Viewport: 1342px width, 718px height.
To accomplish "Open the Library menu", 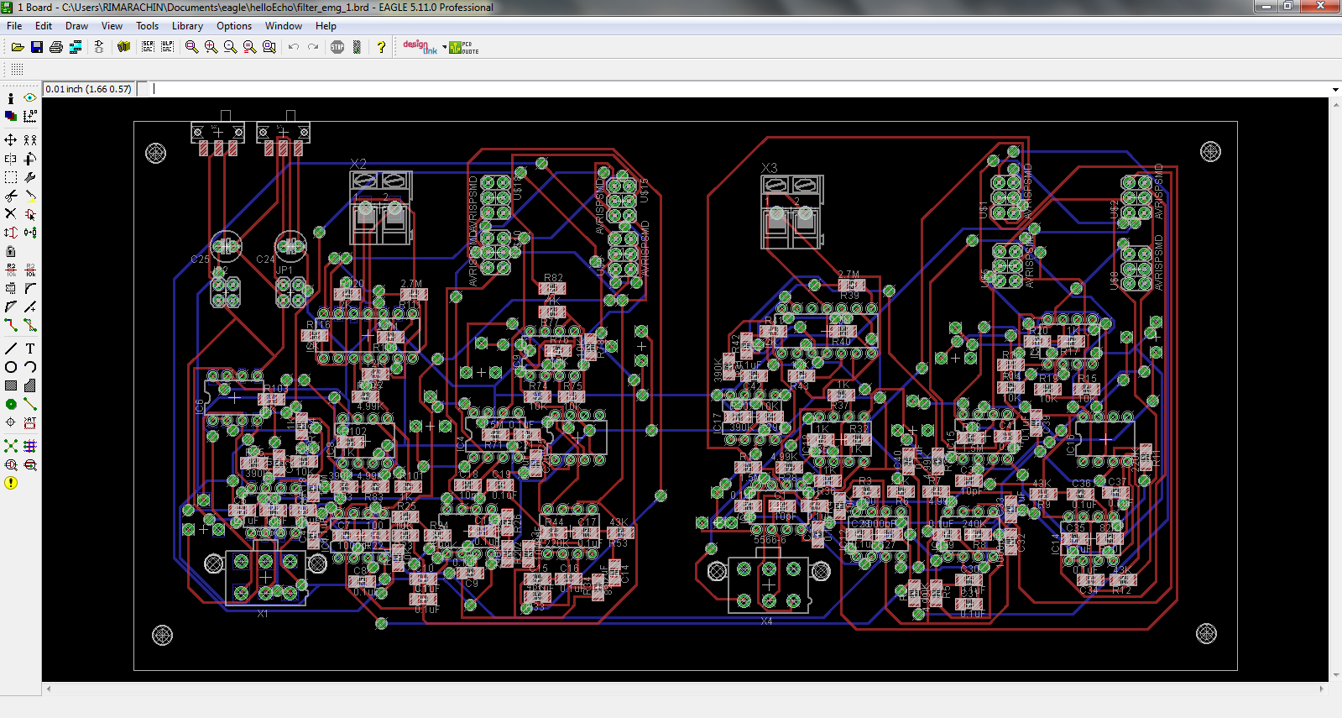I will 187,26.
